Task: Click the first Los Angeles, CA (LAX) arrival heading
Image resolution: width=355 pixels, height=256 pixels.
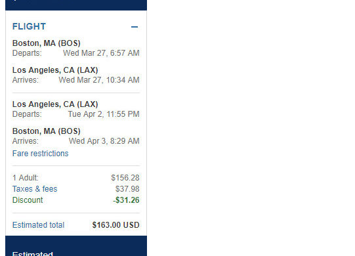Action: point(55,70)
